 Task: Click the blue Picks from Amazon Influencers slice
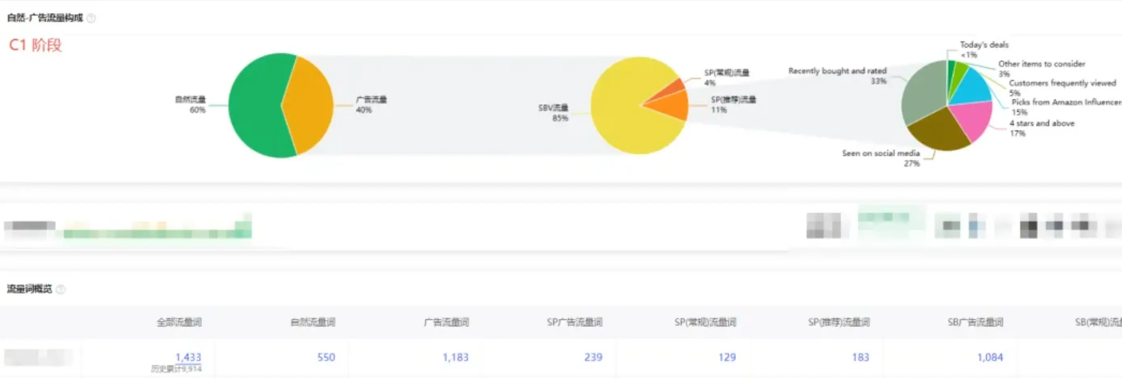click(x=973, y=88)
